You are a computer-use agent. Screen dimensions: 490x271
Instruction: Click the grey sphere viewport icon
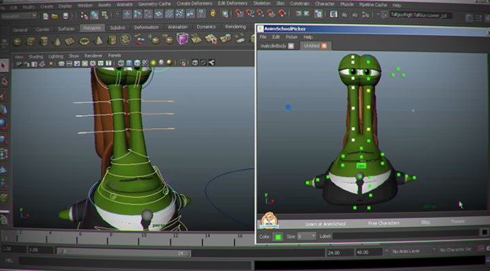coord(161,63)
